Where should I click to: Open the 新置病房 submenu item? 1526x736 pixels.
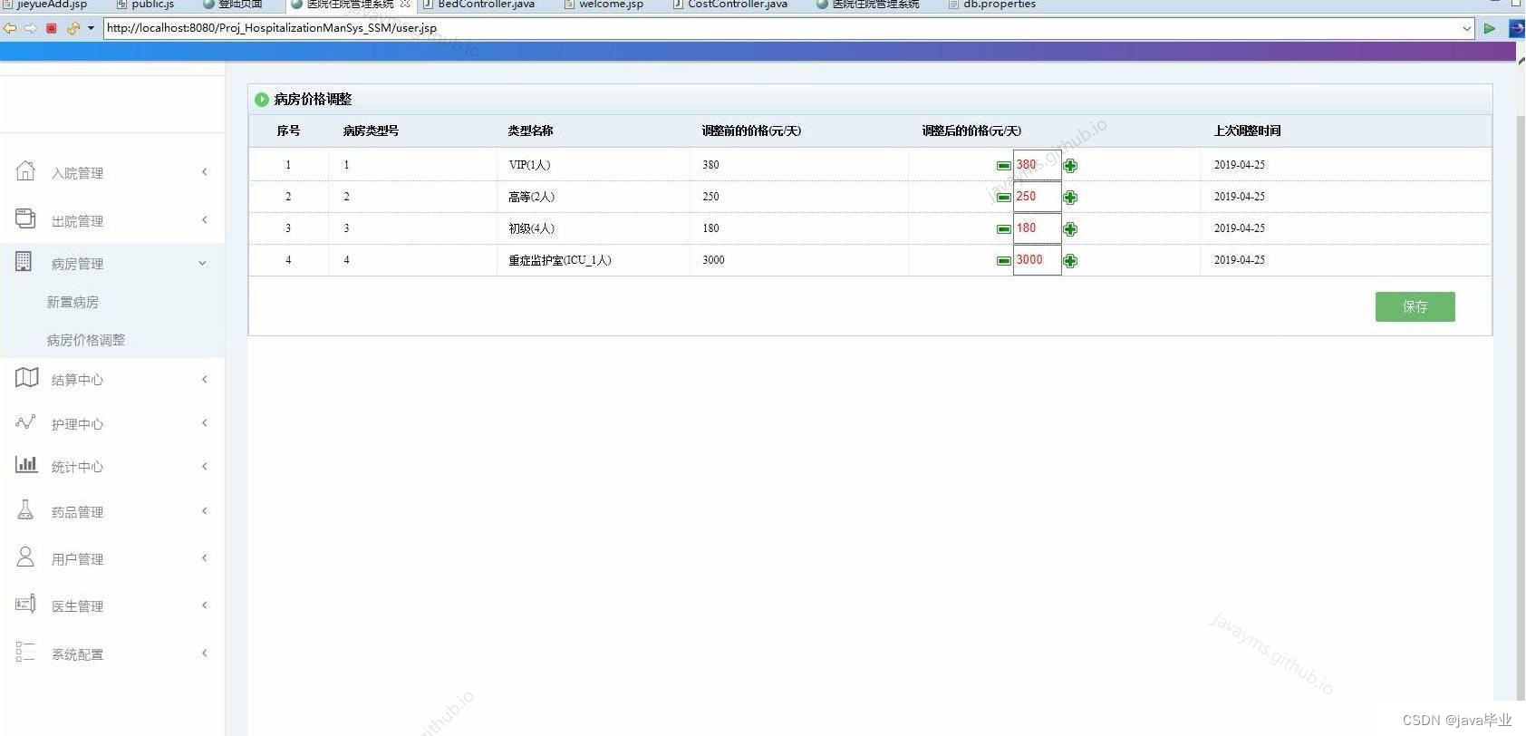pyautogui.click(x=72, y=302)
